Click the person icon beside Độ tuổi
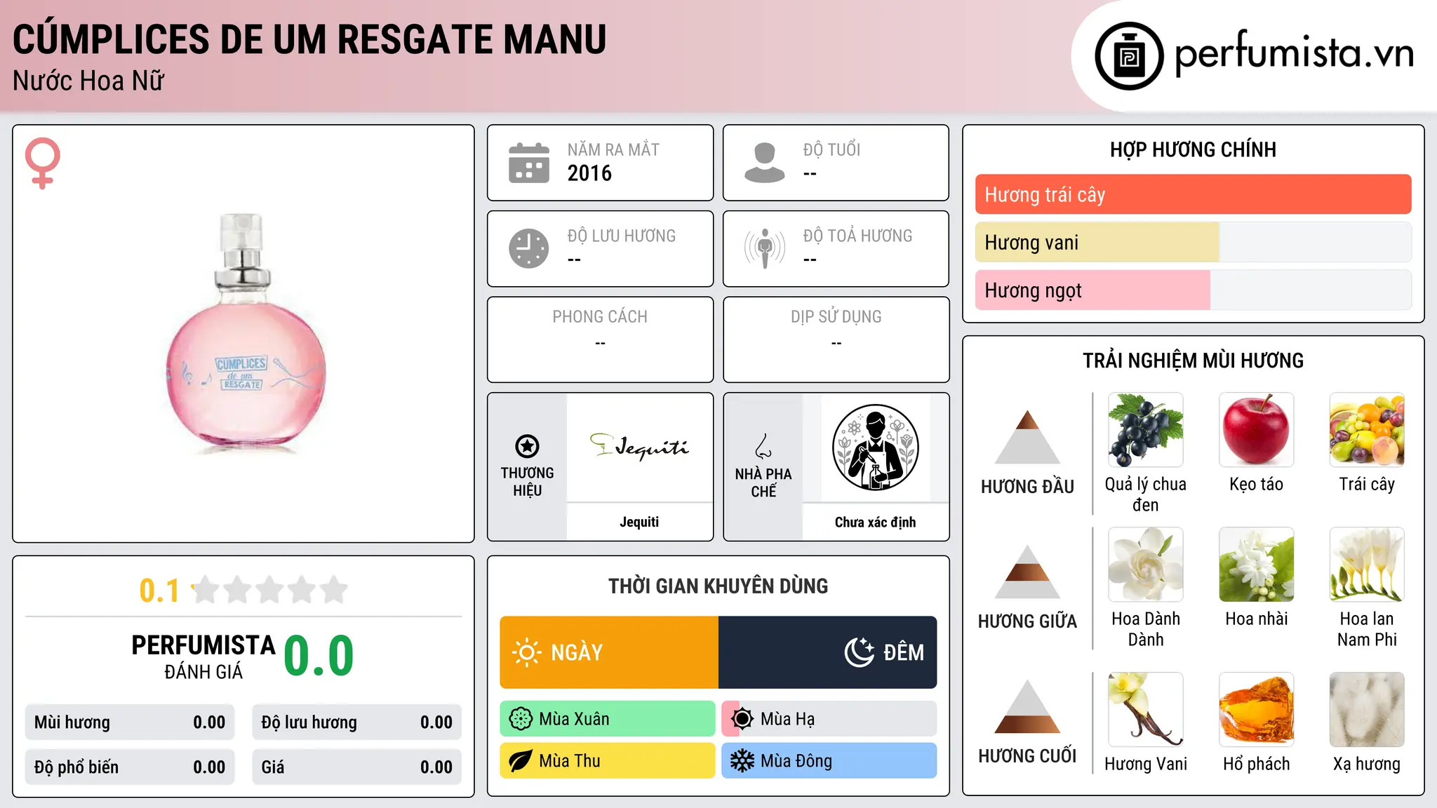Viewport: 1437px width, 808px height. point(765,163)
